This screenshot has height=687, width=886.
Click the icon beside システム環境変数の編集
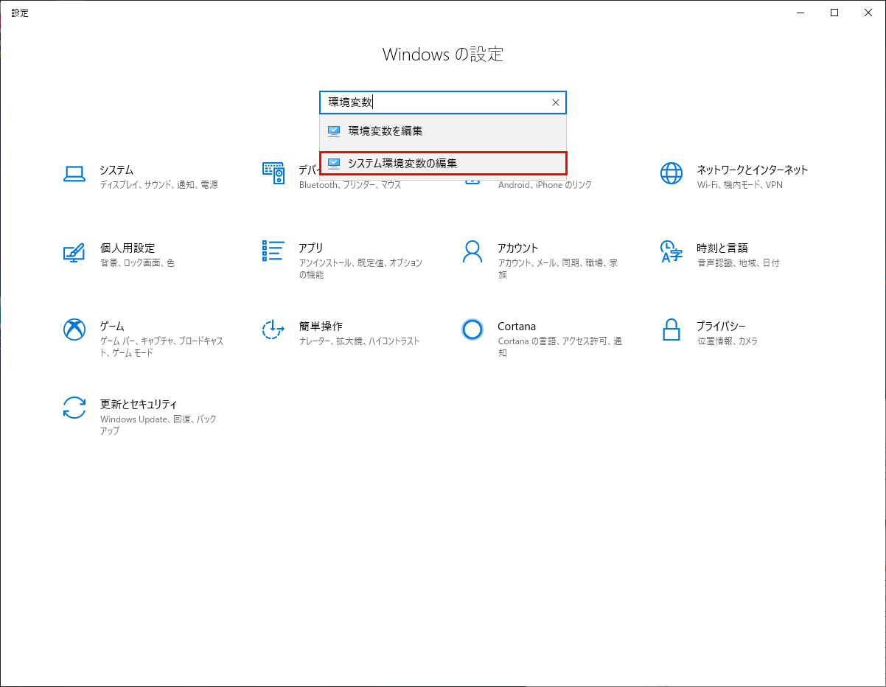334,164
